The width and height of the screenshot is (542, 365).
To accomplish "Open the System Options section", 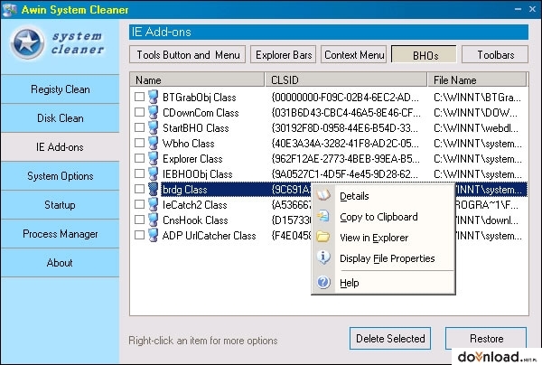I will [x=61, y=176].
